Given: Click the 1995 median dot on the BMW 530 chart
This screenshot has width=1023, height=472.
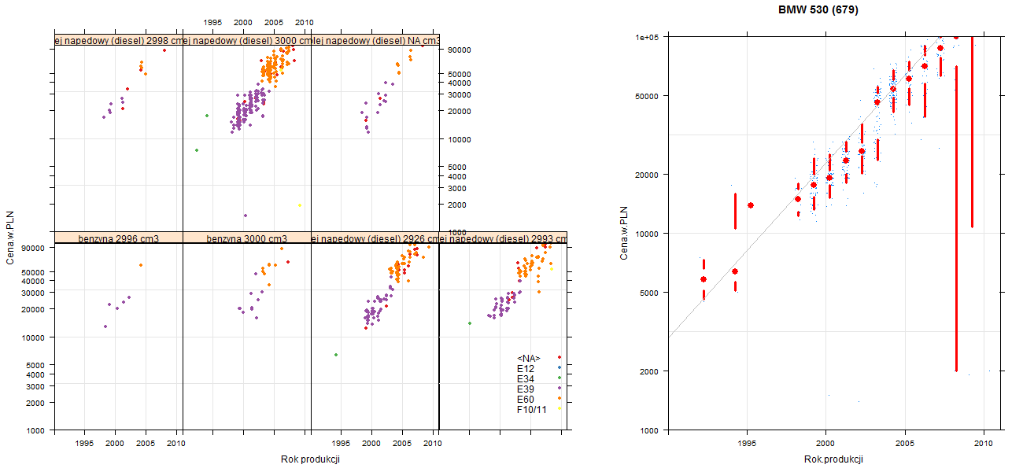Looking at the screenshot, I should pyautogui.click(x=751, y=205).
